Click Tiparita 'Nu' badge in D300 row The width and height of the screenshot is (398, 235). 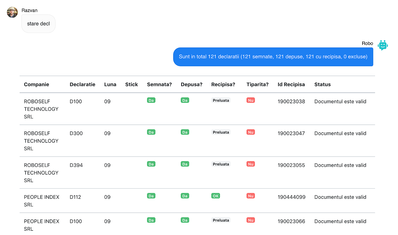251,132
